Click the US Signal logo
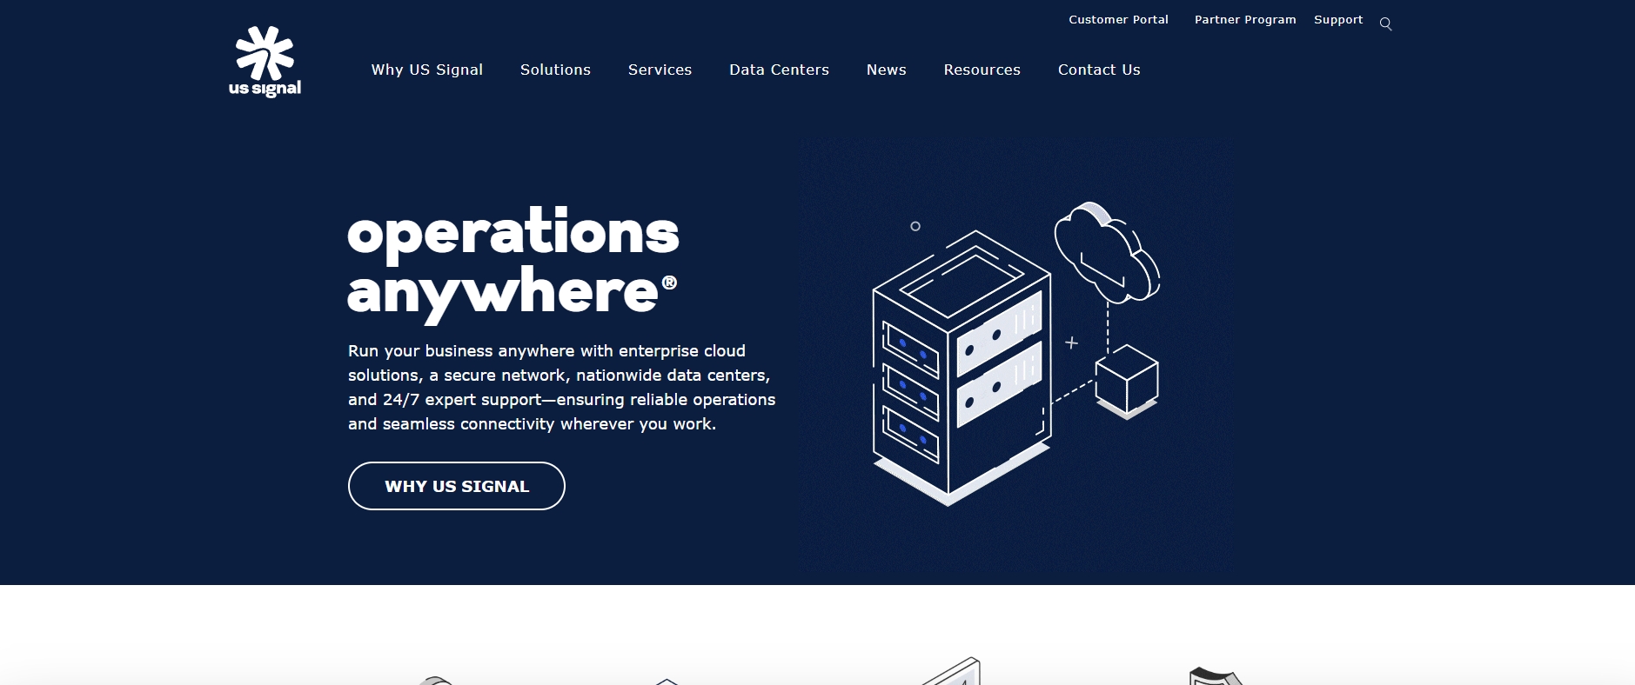The height and width of the screenshot is (685, 1635). tap(265, 61)
